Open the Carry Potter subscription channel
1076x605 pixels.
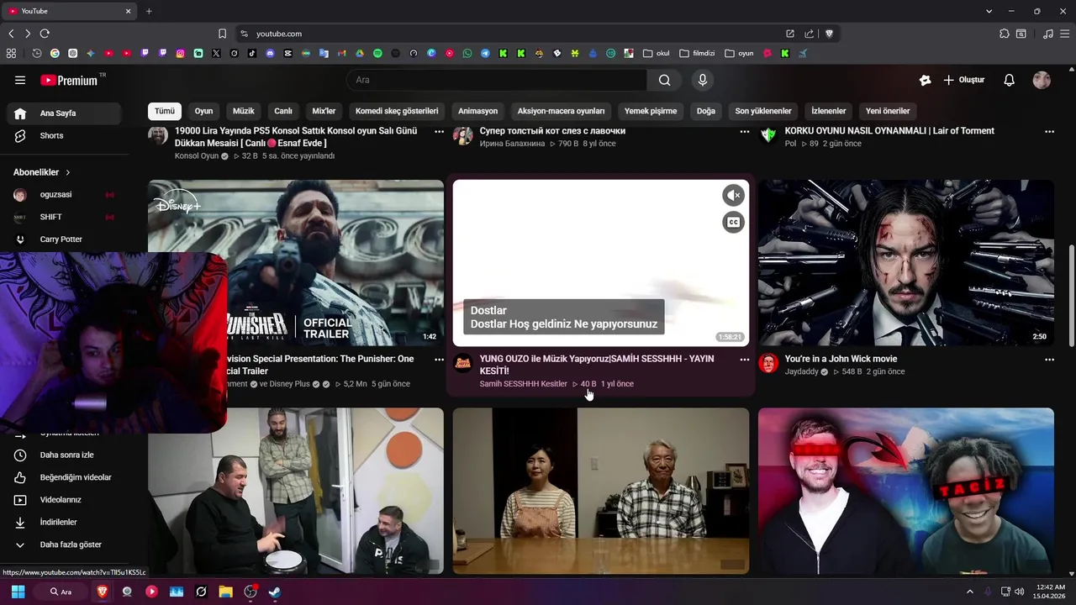tap(64, 239)
